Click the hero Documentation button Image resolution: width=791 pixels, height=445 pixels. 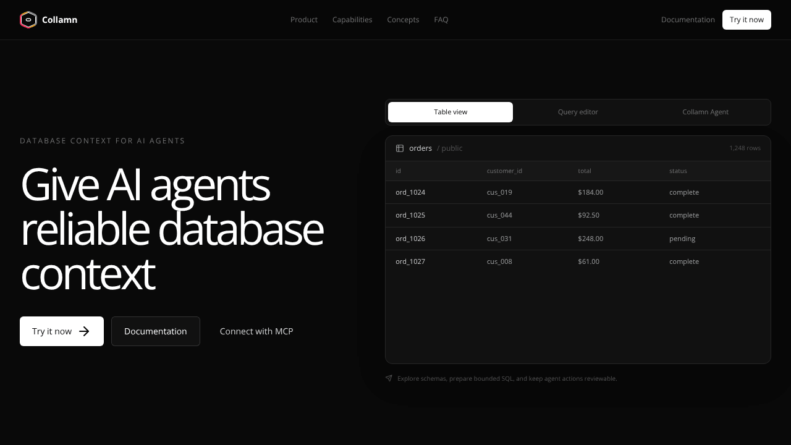pos(156,331)
